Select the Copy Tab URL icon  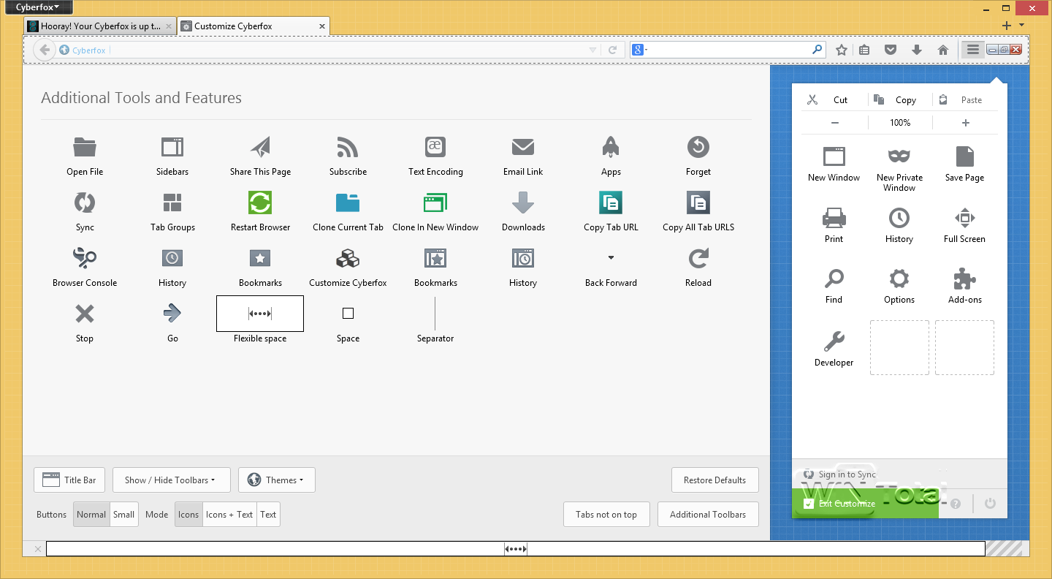pyautogui.click(x=611, y=203)
